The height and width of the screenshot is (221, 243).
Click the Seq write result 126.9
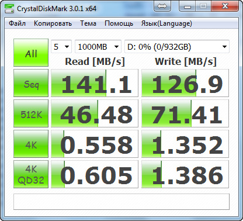pos(185,83)
